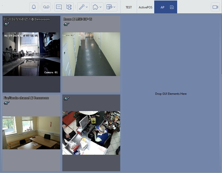Image resolution: width=222 pixels, height=173 pixels.
Task: Switch to the ActivePOS tab
Action: click(x=144, y=7)
